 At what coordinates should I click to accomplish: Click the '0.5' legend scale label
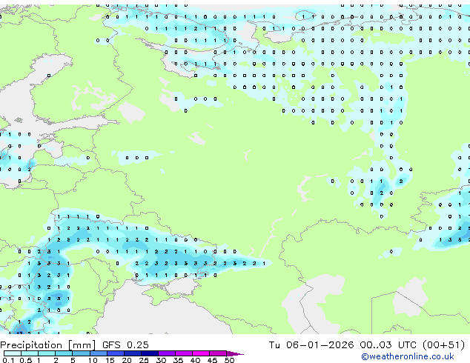(x=26, y=360)
